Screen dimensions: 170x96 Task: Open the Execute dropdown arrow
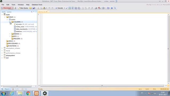point(64,8)
